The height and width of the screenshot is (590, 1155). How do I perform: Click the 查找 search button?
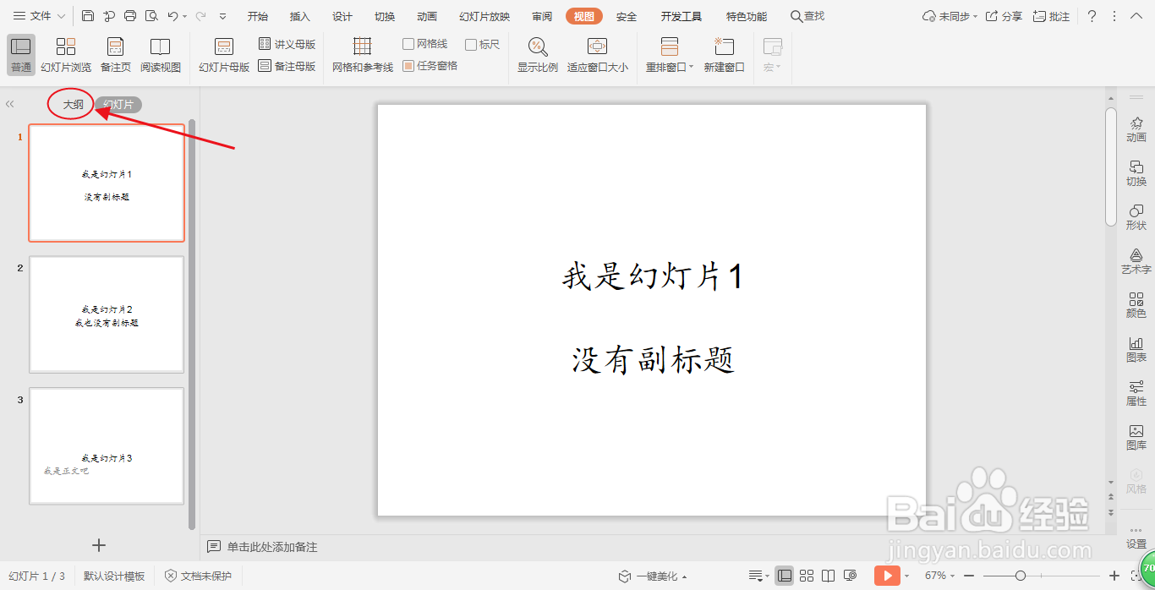(807, 16)
